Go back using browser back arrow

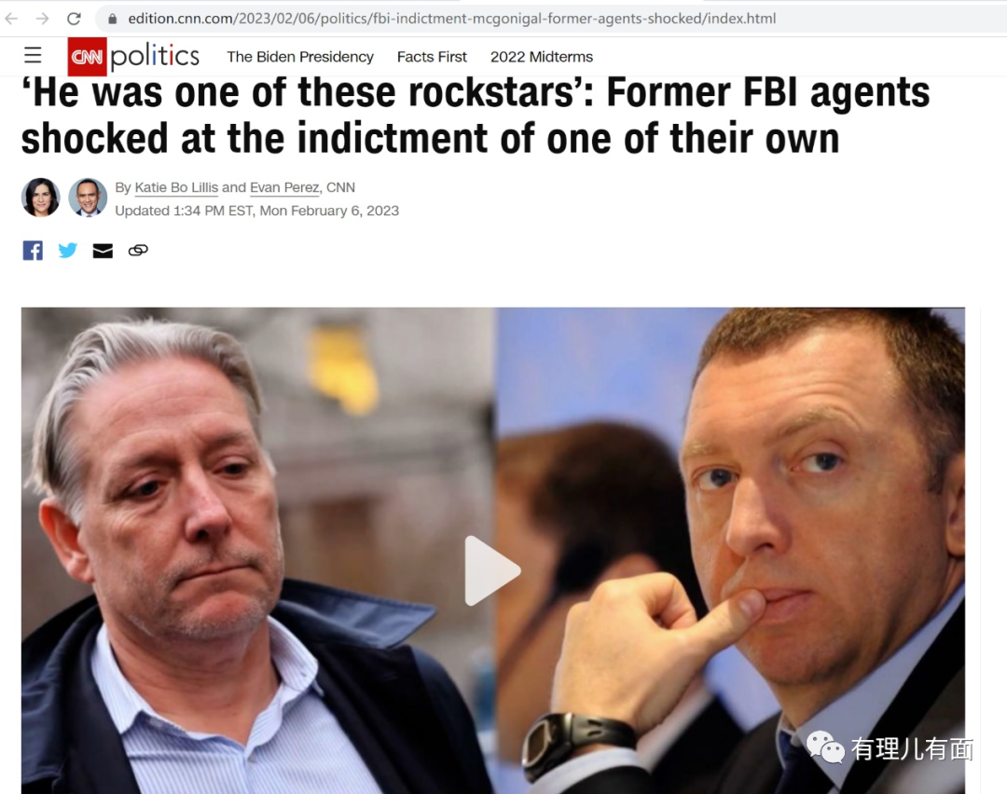click(x=11, y=19)
